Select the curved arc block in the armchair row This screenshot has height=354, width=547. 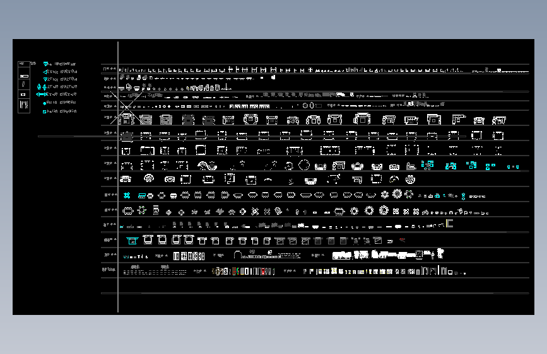click(268, 180)
